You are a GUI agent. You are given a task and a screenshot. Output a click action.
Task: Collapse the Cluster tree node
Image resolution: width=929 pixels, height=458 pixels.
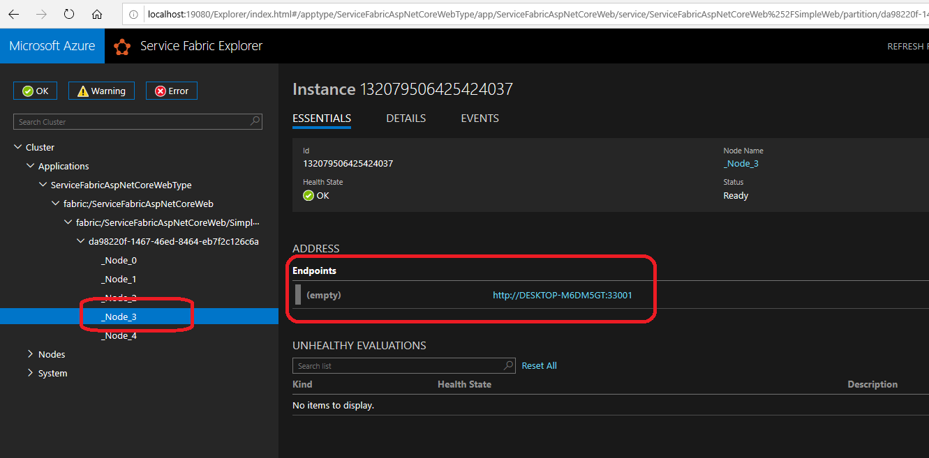tap(17, 147)
